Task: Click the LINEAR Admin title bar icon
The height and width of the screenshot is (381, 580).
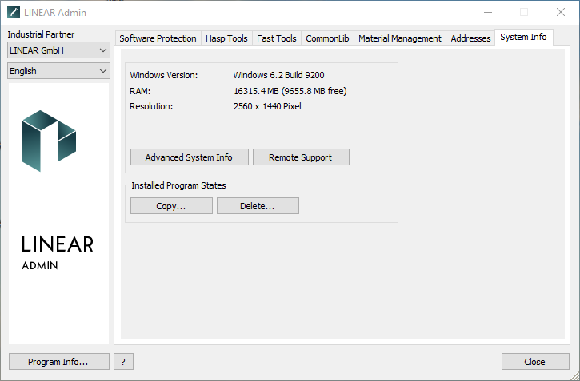Action: coord(14,12)
